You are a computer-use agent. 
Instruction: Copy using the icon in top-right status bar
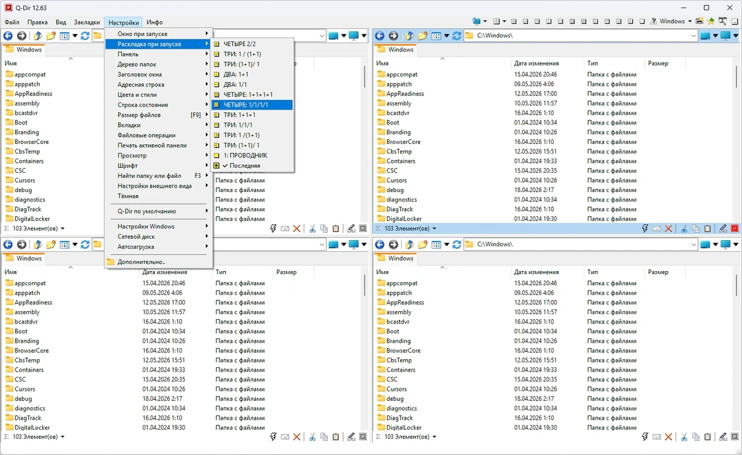[x=696, y=228]
